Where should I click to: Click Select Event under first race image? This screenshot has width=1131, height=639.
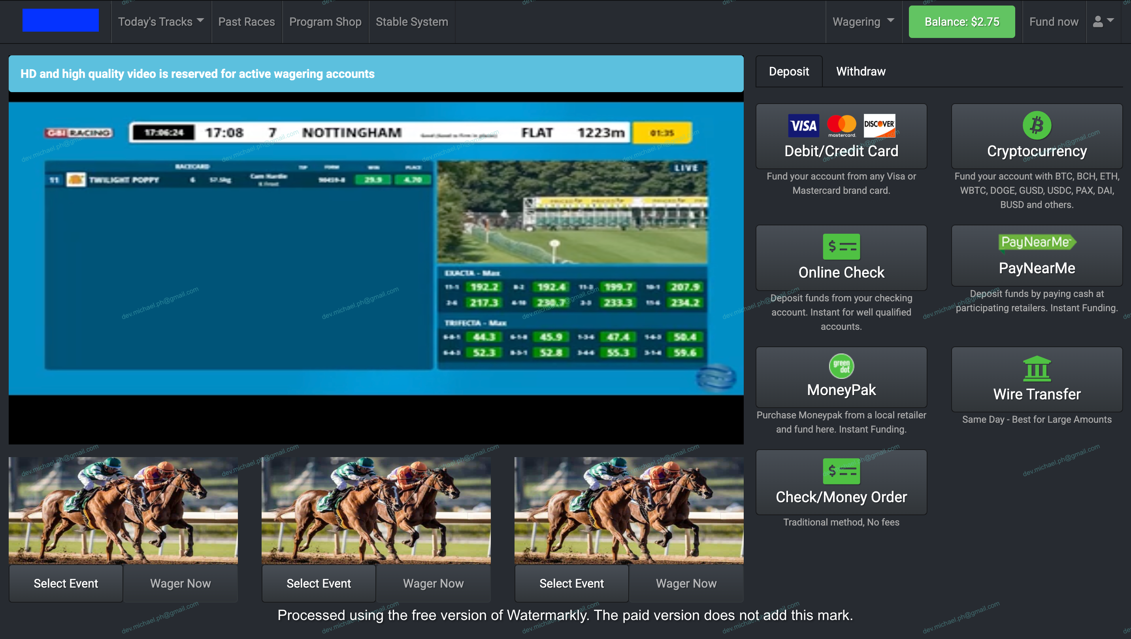tap(66, 583)
